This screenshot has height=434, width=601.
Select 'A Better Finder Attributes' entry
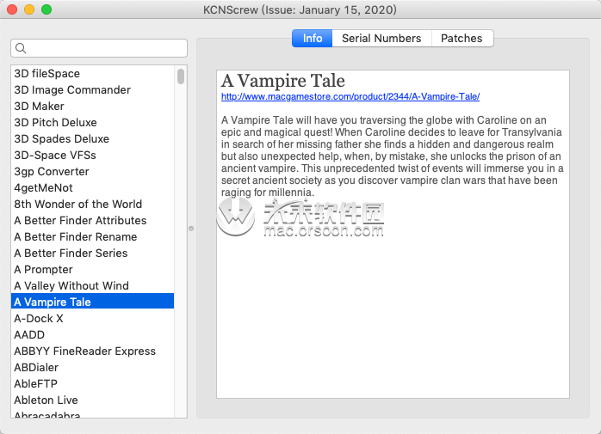click(92, 221)
